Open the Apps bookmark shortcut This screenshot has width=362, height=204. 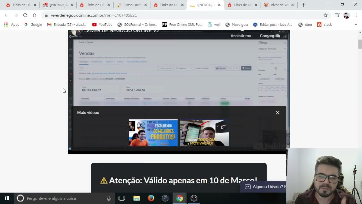pos(11,24)
